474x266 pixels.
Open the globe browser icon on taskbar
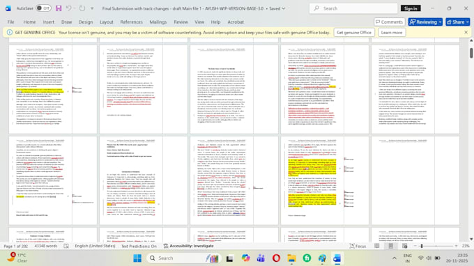pyautogui.click(x=322, y=258)
